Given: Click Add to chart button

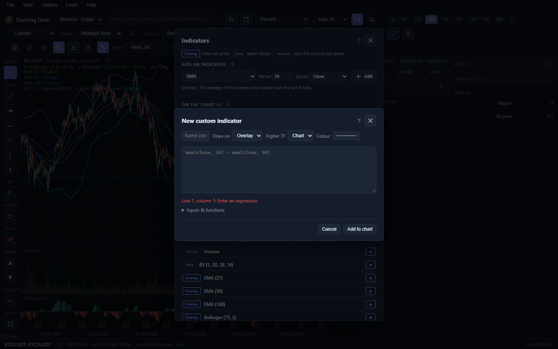Looking at the screenshot, I should (x=360, y=229).
